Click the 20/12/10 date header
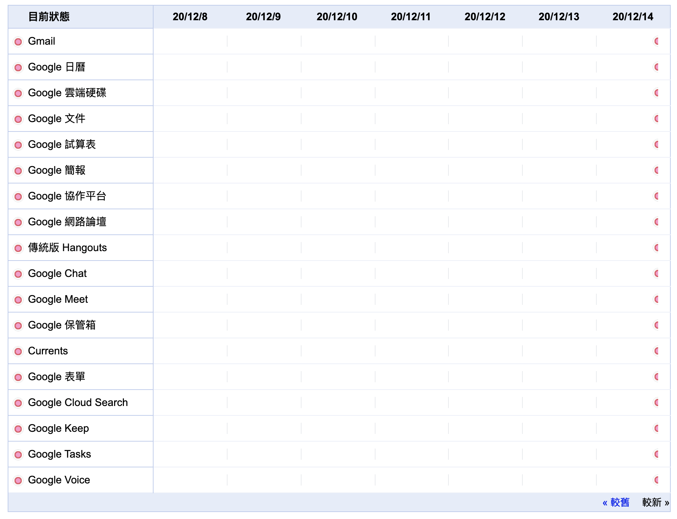 pos(337,17)
